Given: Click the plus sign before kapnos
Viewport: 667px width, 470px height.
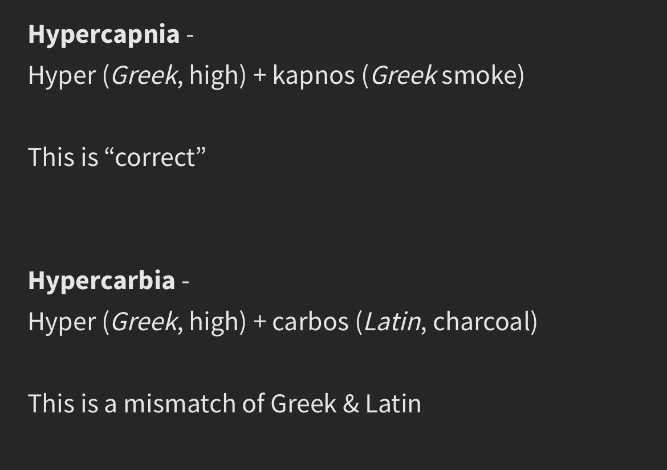Looking at the screenshot, I should [x=259, y=76].
